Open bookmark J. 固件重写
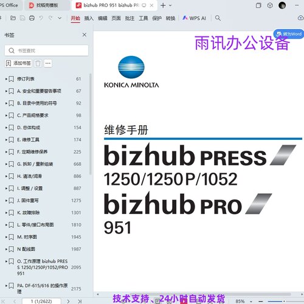The width and height of the screenshot is (304, 304). 28,201
